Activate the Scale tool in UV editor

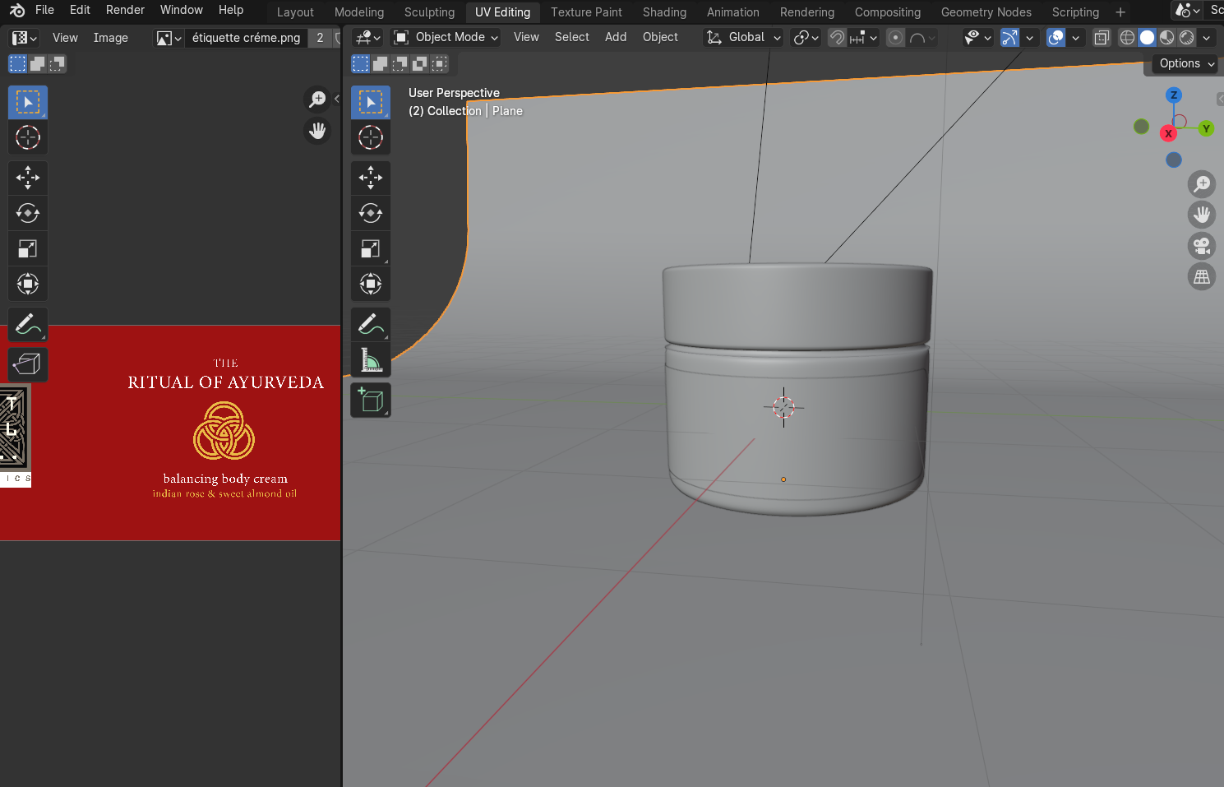tap(28, 248)
